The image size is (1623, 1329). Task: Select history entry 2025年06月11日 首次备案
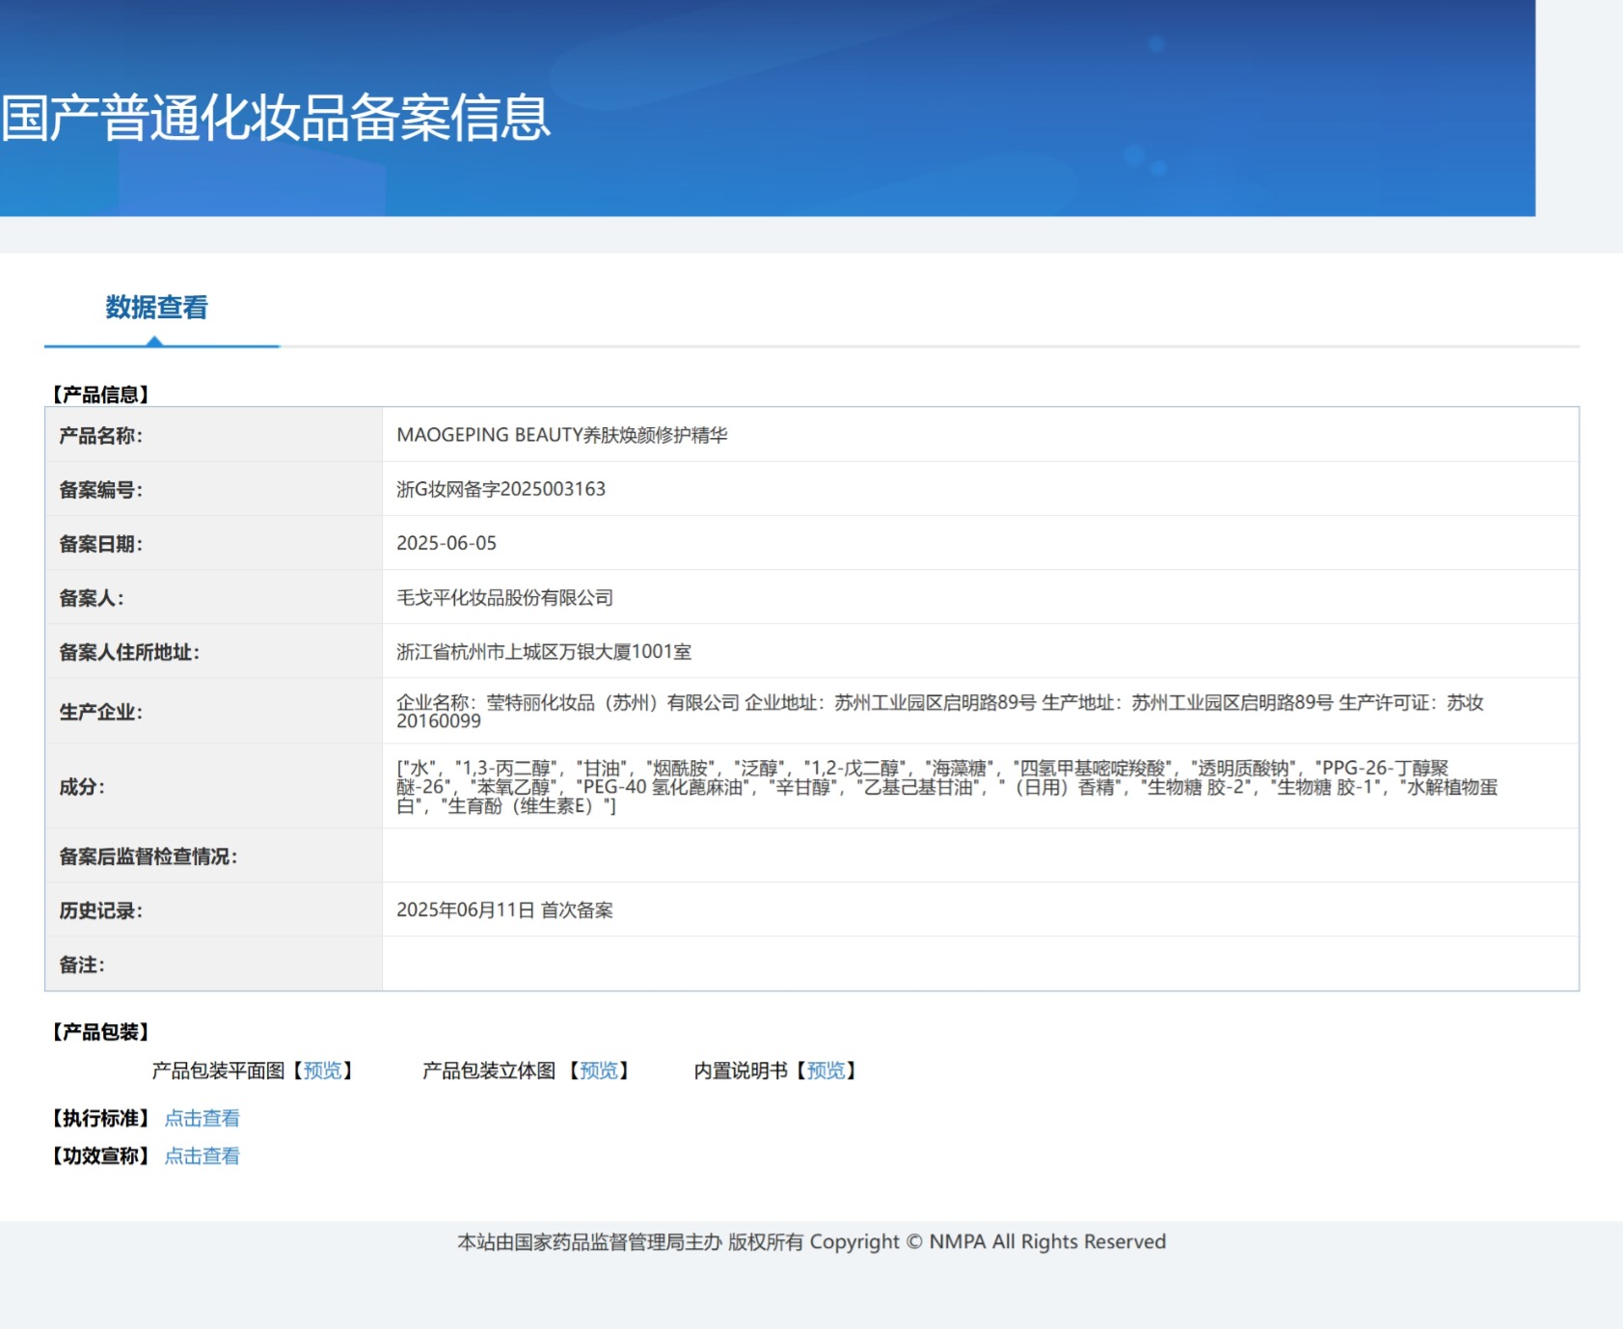click(504, 910)
